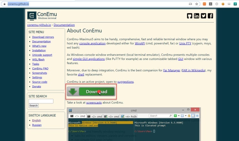Open the What's new link

(39, 46)
